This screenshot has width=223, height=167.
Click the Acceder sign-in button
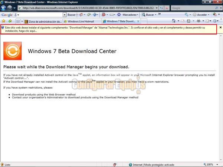[201, 15]
